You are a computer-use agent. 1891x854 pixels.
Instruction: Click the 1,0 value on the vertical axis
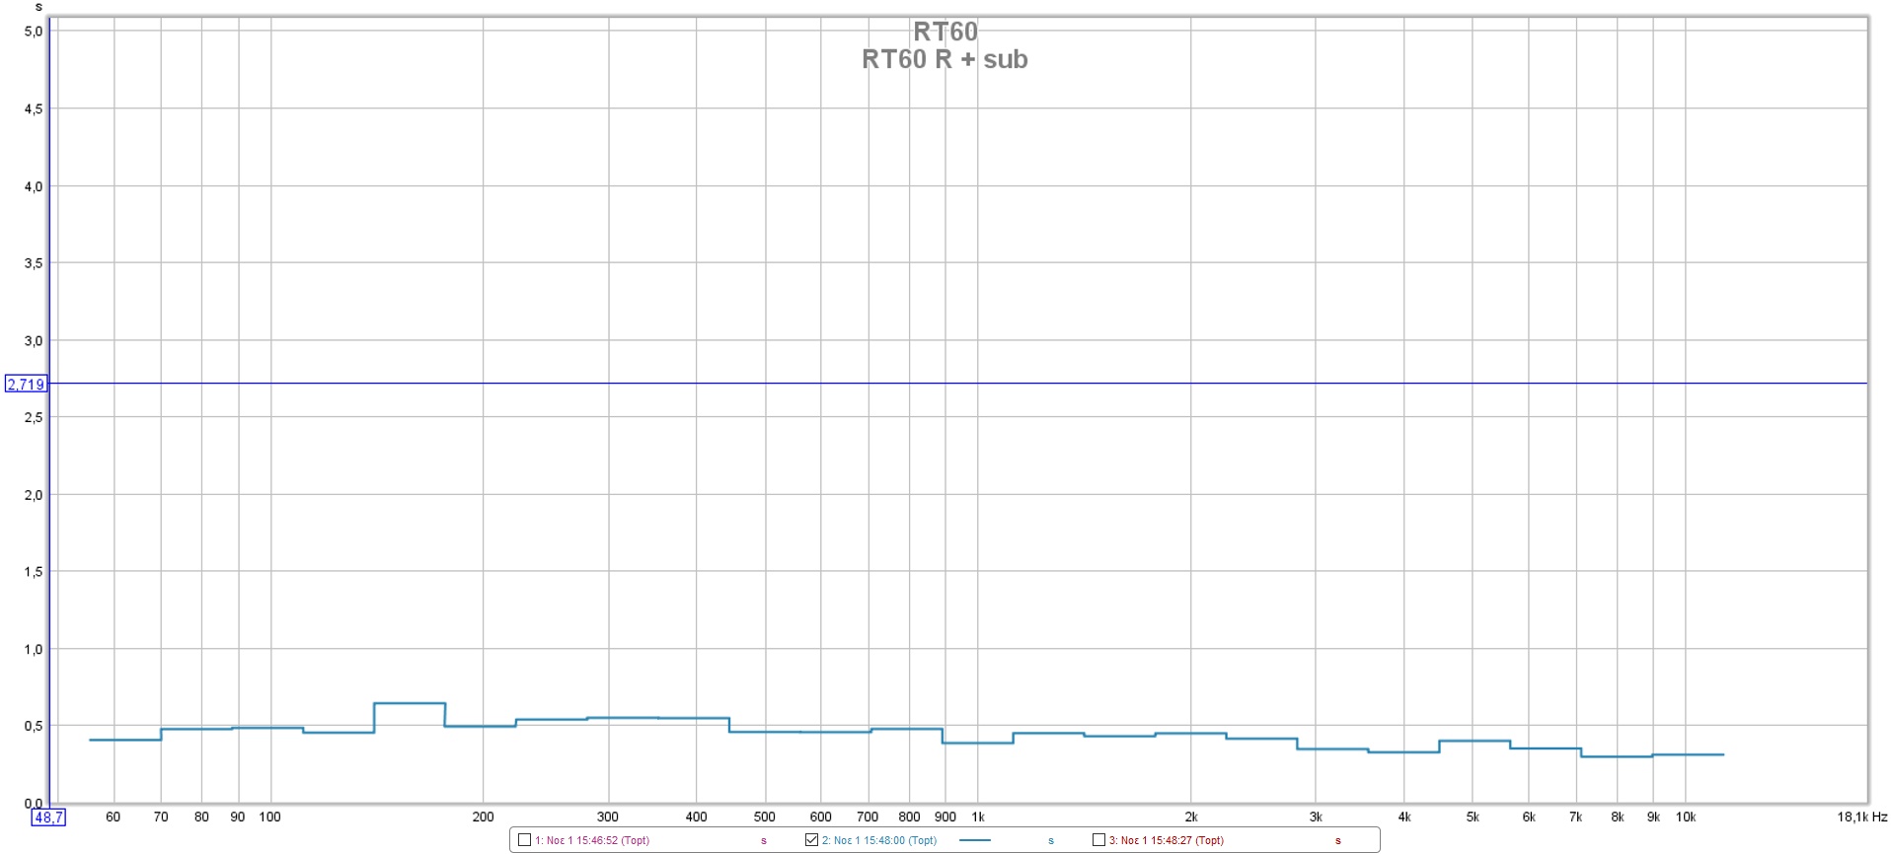(x=34, y=650)
